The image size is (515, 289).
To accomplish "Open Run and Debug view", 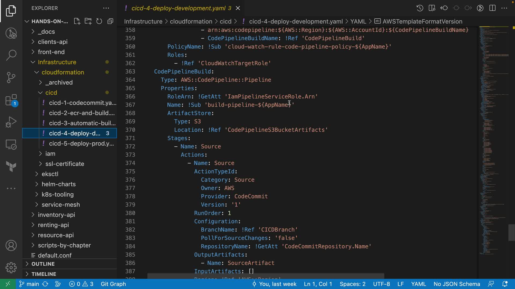I will (11, 122).
